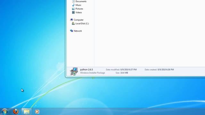Click the python installer package icon
The height and width of the screenshot is (115, 205).
click(74, 71)
